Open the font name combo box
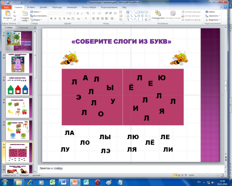Image resolution: width=232 pixels, height=186 pixels. 59,13
